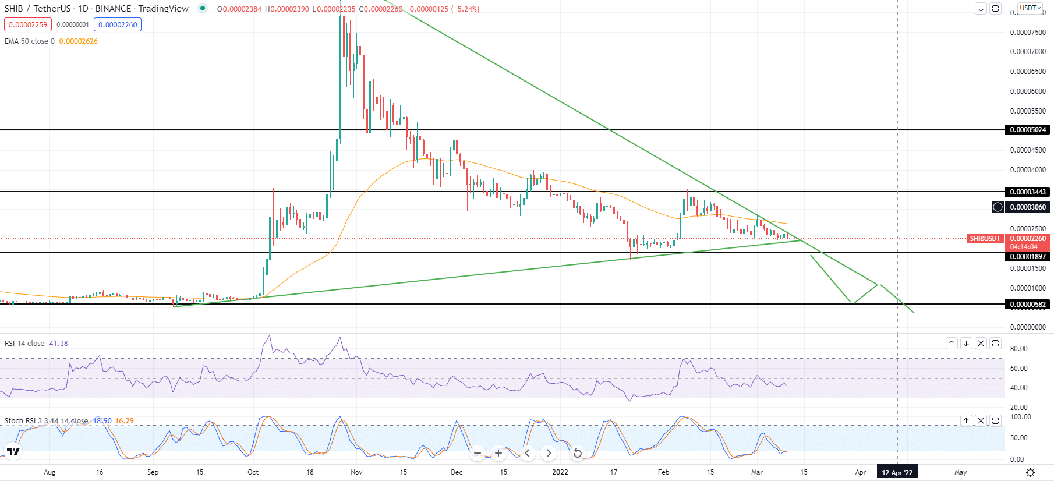Click the Nov label on time axis
This screenshot has width=1054, height=481.
[x=356, y=472]
